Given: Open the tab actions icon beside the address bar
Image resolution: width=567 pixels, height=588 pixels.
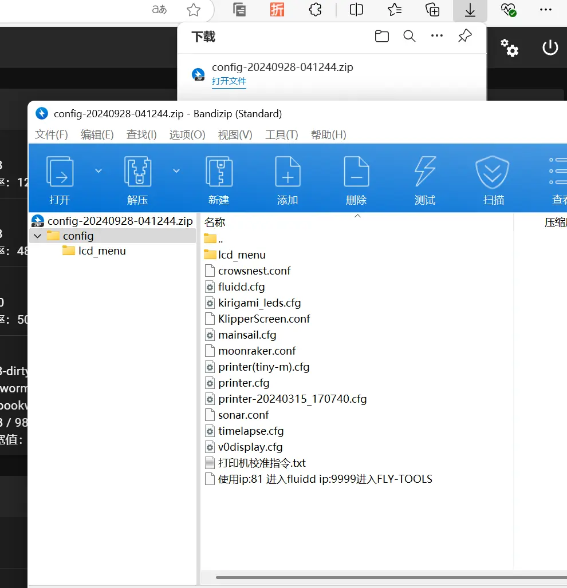Looking at the screenshot, I should (239, 10).
